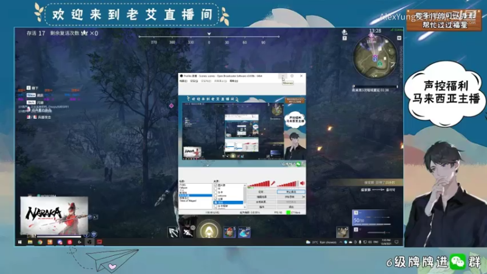Viewport: 487px width, 274px height.
Task: Click the taskbar clock
Action: 386,242
